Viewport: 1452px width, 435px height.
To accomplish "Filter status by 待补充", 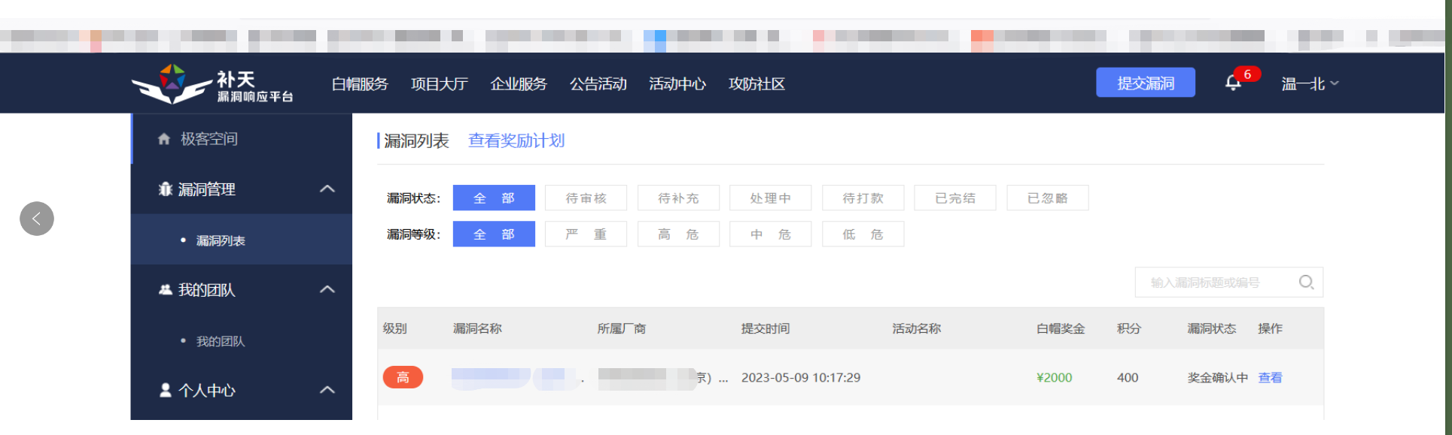I will [678, 198].
